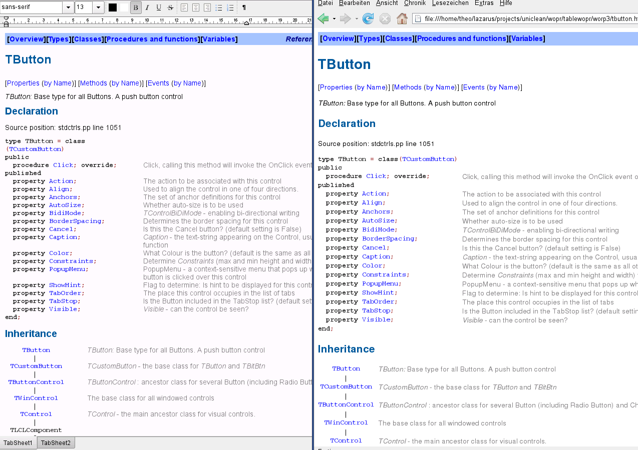Align text left in editor
The image size is (638, 450).
184,7
